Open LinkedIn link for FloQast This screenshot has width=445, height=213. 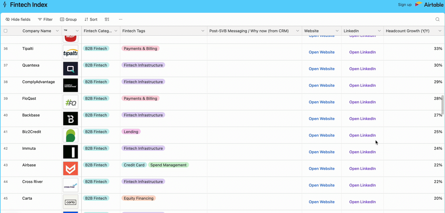pyautogui.click(x=362, y=102)
